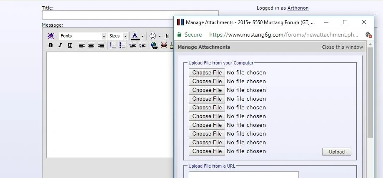
Task: Click the second Choose File button
Action: point(207,82)
